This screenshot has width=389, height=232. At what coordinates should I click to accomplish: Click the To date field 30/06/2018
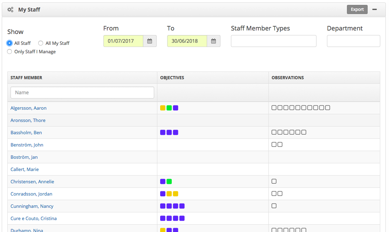point(187,41)
